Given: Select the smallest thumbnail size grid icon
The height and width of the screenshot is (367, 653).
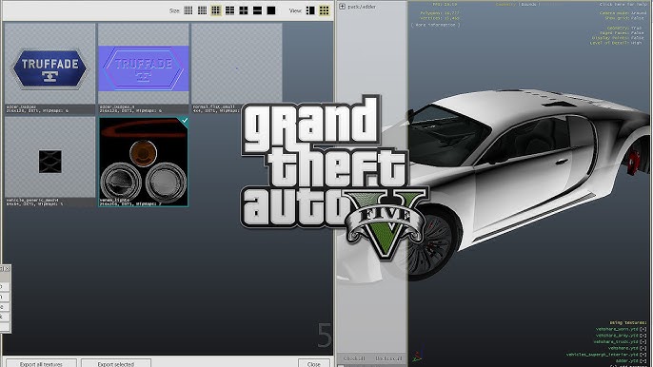Looking at the screenshot, I should click(188, 10).
